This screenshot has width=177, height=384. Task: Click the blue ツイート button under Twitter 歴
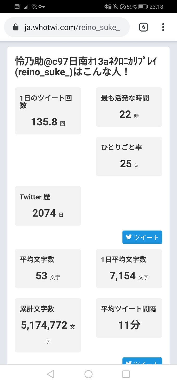coord(142,237)
